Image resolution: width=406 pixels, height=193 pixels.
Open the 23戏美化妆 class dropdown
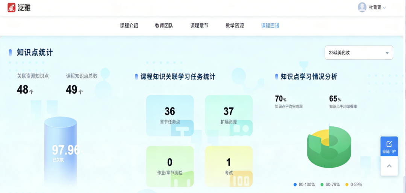click(x=359, y=53)
